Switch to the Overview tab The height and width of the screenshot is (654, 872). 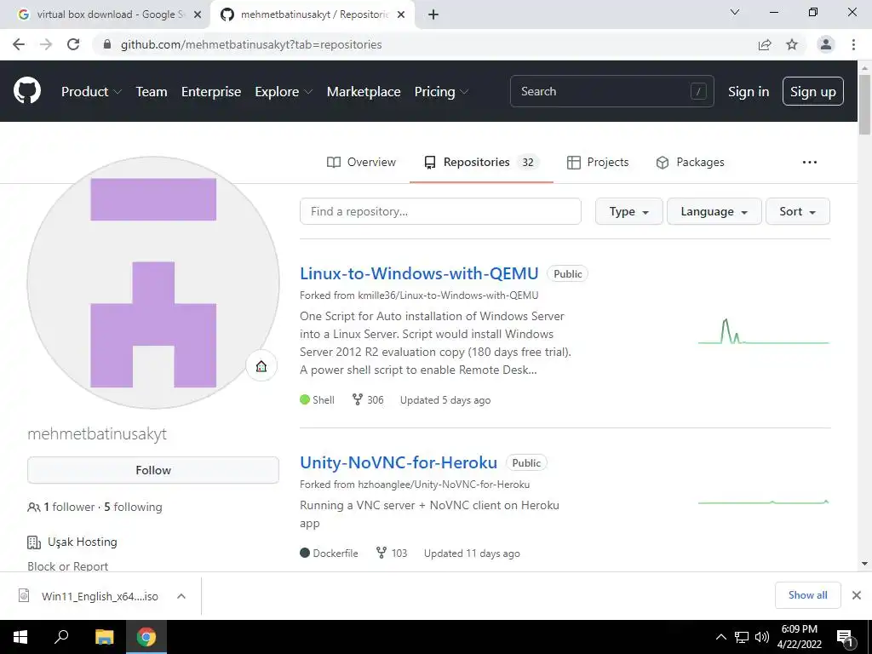tap(361, 162)
